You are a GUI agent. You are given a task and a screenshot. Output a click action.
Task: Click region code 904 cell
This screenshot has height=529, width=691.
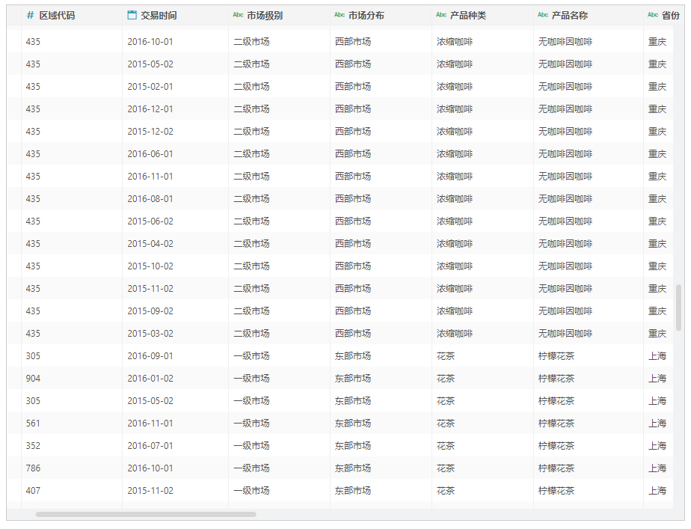click(33, 379)
